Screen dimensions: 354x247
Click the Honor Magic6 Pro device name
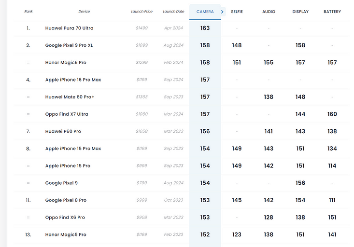click(x=66, y=63)
